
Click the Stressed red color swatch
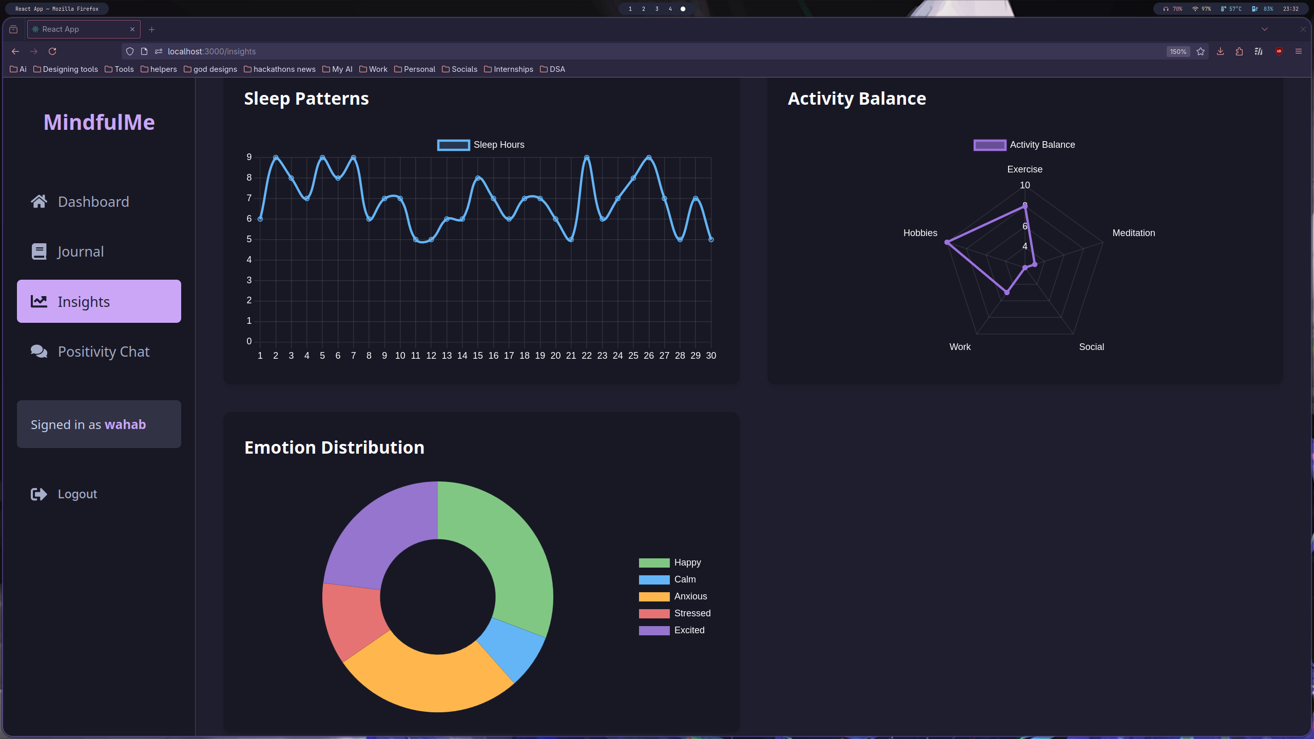click(x=654, y=613)
